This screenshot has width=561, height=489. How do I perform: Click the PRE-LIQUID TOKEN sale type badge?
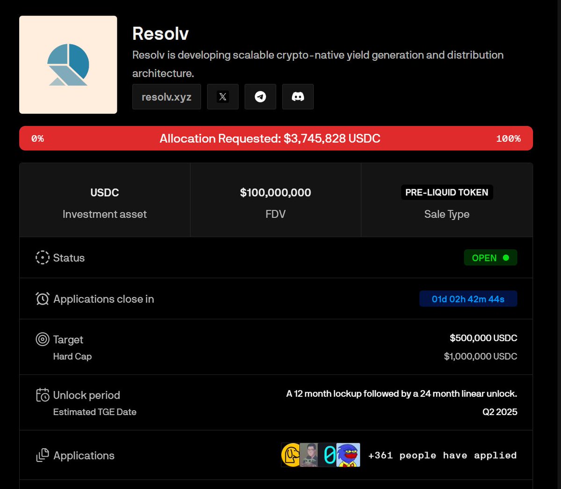(x=447, y=192)
